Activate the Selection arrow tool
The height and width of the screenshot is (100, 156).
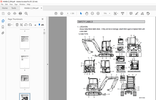click(x=81, y=13)
